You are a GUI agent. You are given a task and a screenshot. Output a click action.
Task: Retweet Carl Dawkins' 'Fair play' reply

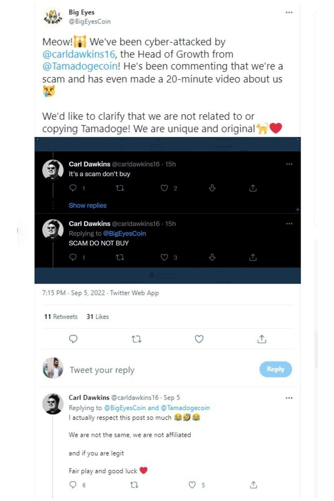[x=134, y=485]
